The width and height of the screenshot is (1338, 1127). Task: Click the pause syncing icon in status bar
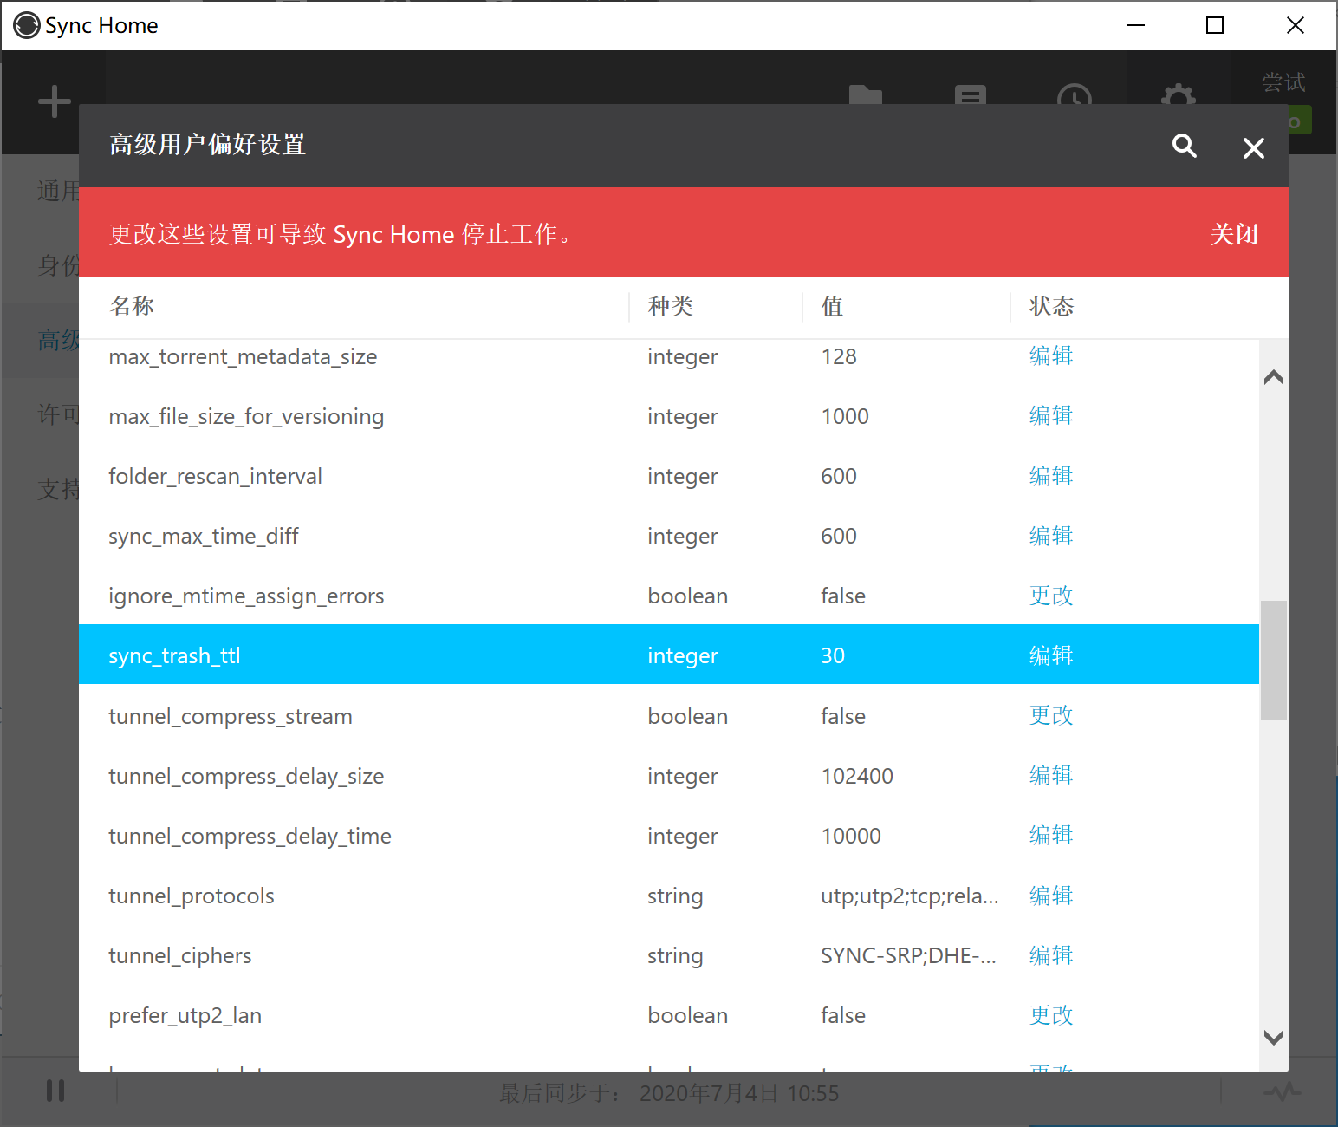coord(55,1091)
